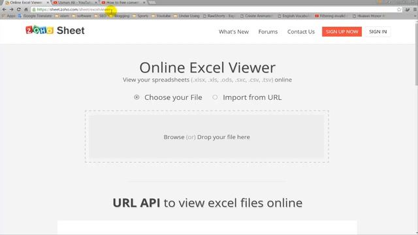Open the Apps bookmark shortcut

[x=8, y=16]
